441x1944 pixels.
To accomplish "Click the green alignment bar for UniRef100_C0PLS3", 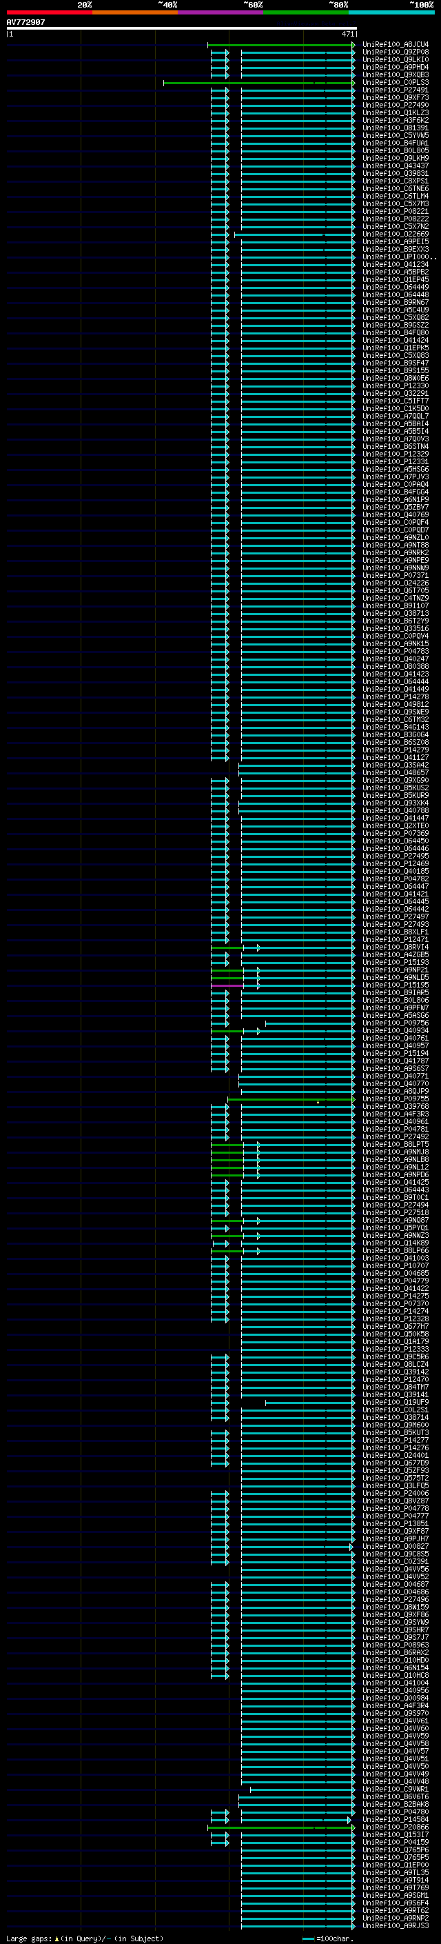I will click(x=258, y=83).
